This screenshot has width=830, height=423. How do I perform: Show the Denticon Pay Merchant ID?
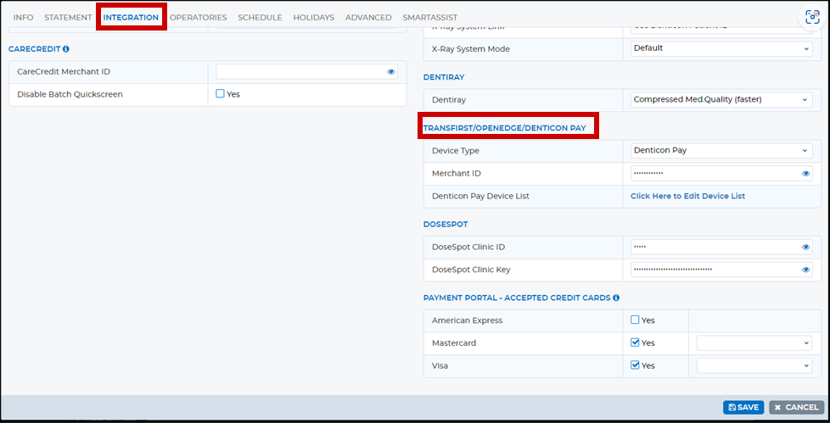tap(805, 174)
